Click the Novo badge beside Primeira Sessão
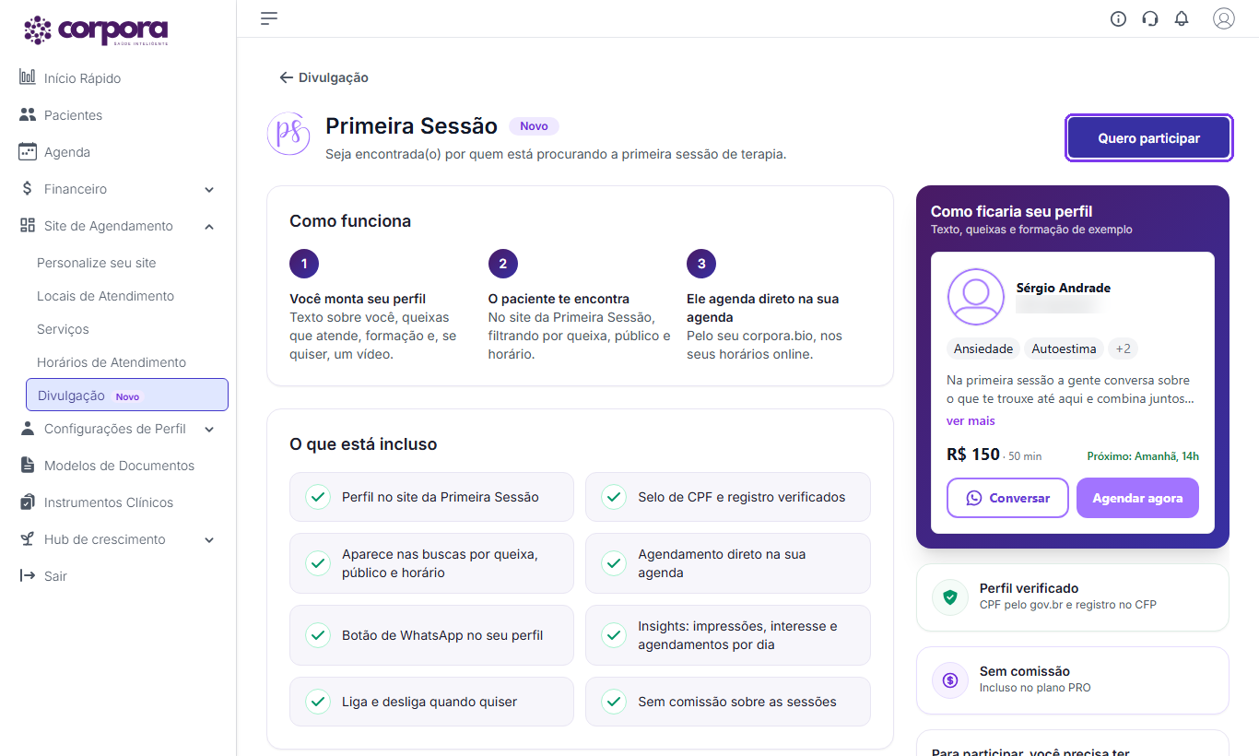The image size is (1259, 756). click(534, 126)
